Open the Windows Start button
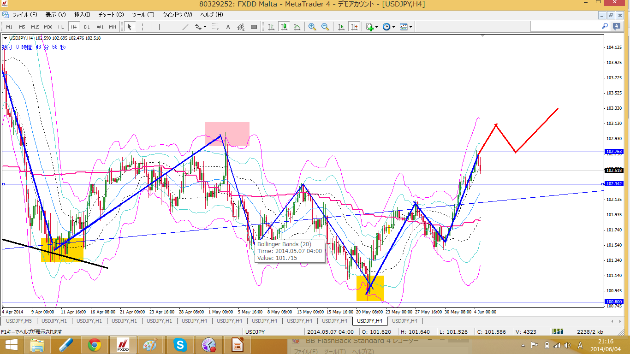 pos(11,345)
